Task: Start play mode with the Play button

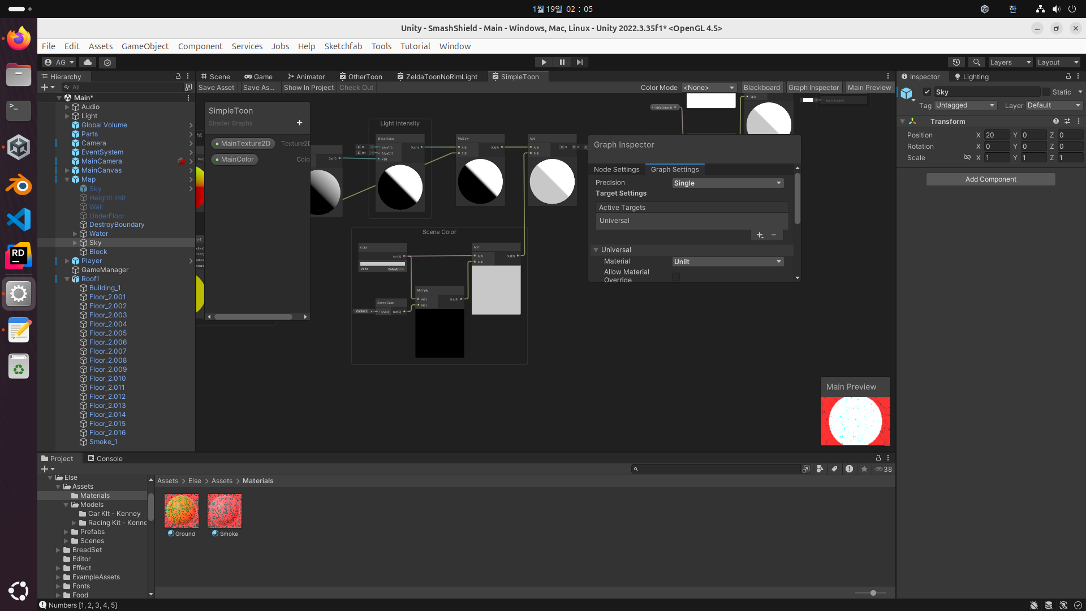Action: pos(544,62)
